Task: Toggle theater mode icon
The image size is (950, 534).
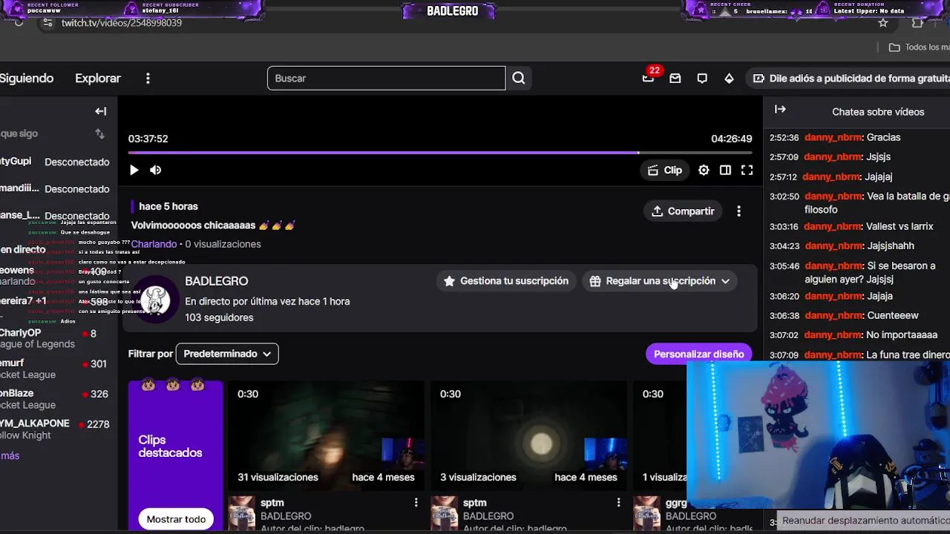Action: pyautogui.click(x=725, y=170)
